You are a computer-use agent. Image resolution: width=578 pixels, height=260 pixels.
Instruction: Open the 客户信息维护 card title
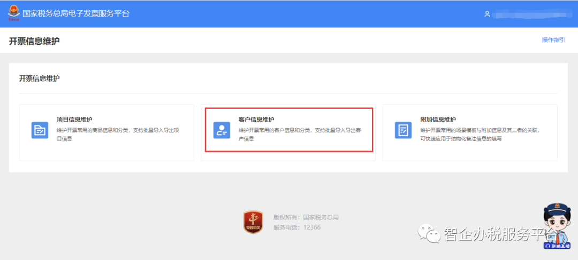[256, 120]
